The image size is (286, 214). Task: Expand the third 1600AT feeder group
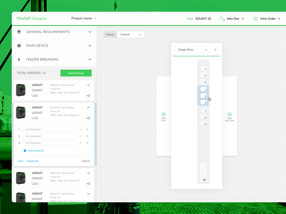pyautogui.click(x=88, y=173)
